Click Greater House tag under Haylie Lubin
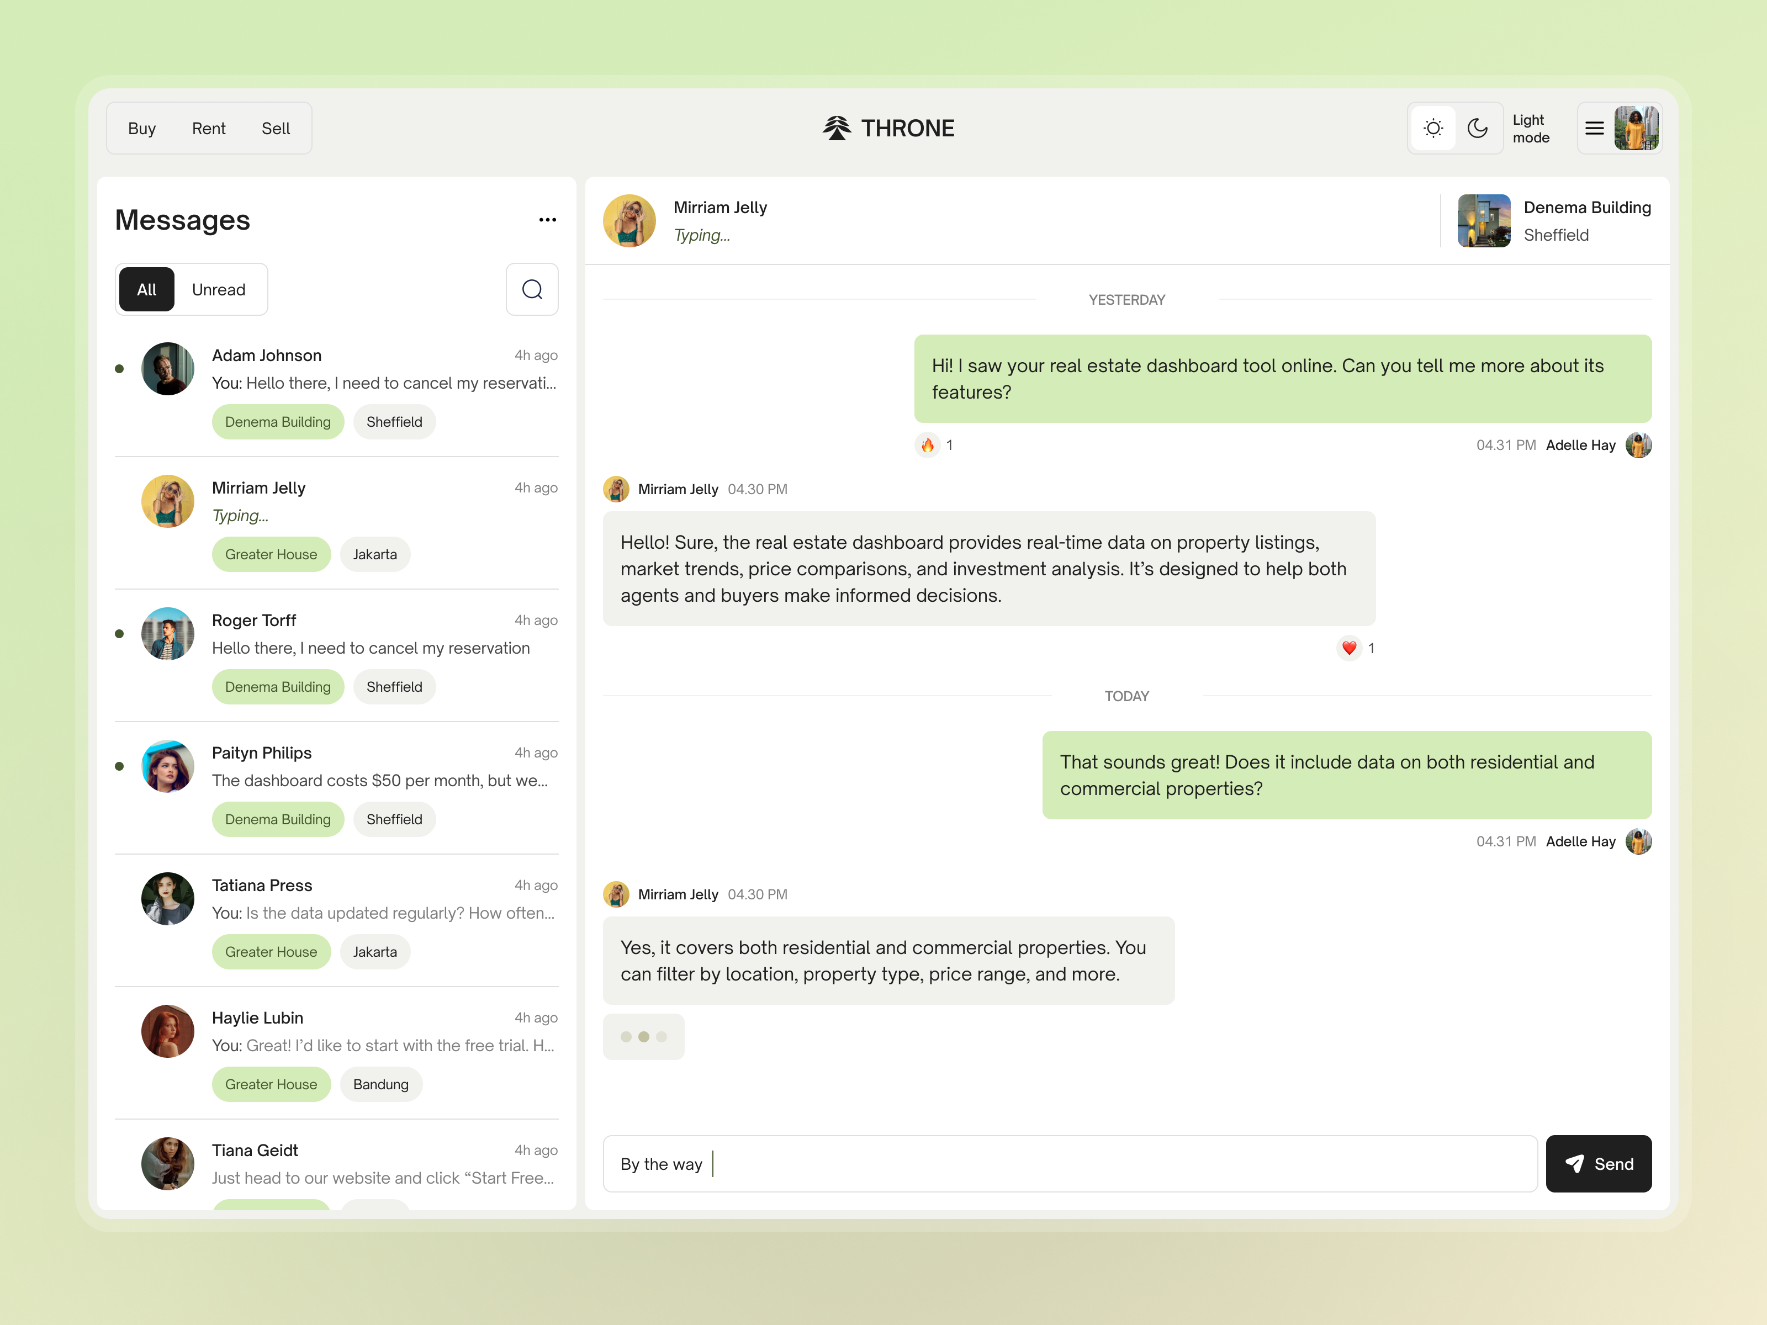The width and height of the screenshot is (1767, 1325). (271, 1084)
